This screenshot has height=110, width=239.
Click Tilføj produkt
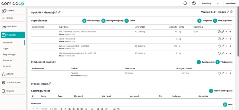click(224, 62)
